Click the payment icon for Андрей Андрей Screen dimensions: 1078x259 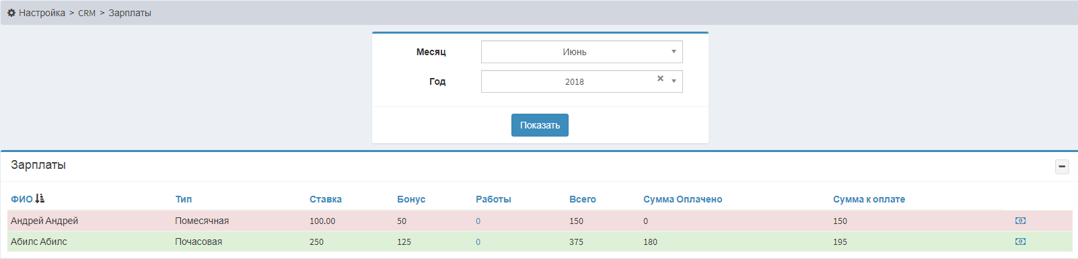tap(1020, 221)
